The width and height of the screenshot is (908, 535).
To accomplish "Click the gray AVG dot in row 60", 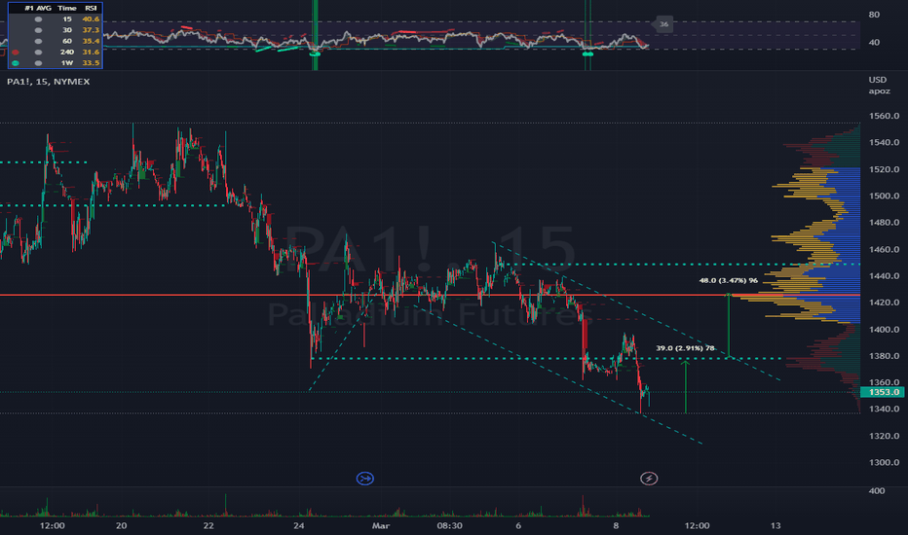I will coord(38,41).
